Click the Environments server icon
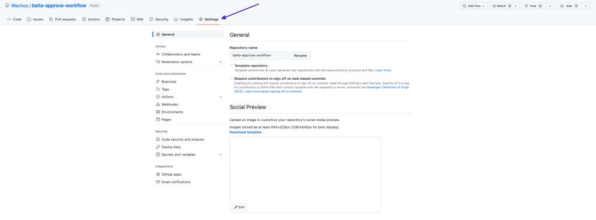 (x=158, y=112)
